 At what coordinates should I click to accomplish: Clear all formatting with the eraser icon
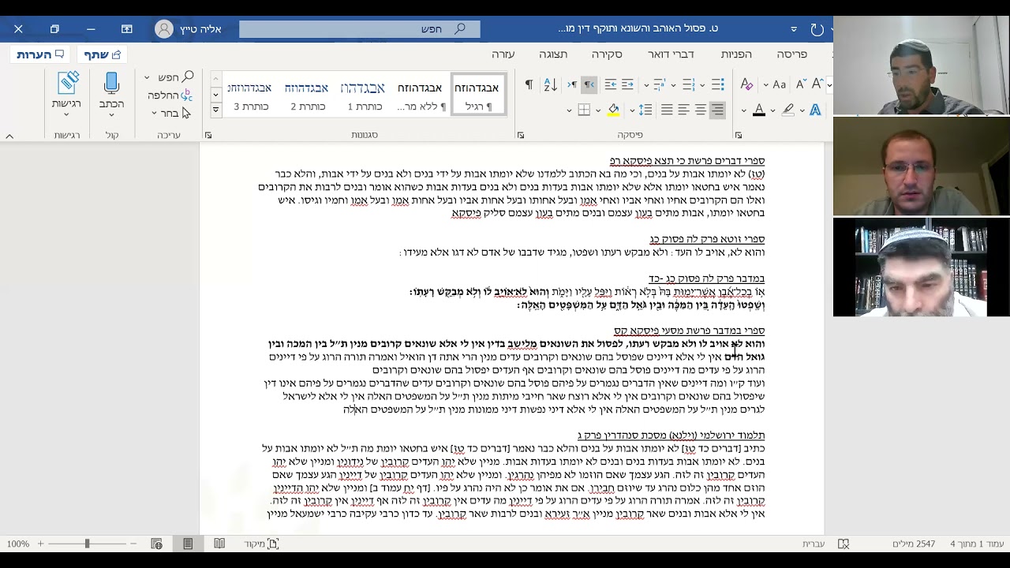point(746,84)
